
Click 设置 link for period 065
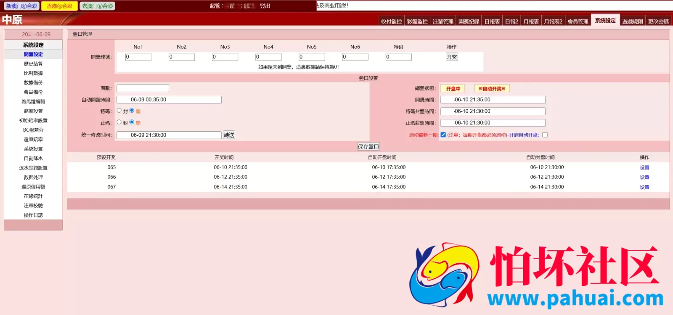pos(644,167)
